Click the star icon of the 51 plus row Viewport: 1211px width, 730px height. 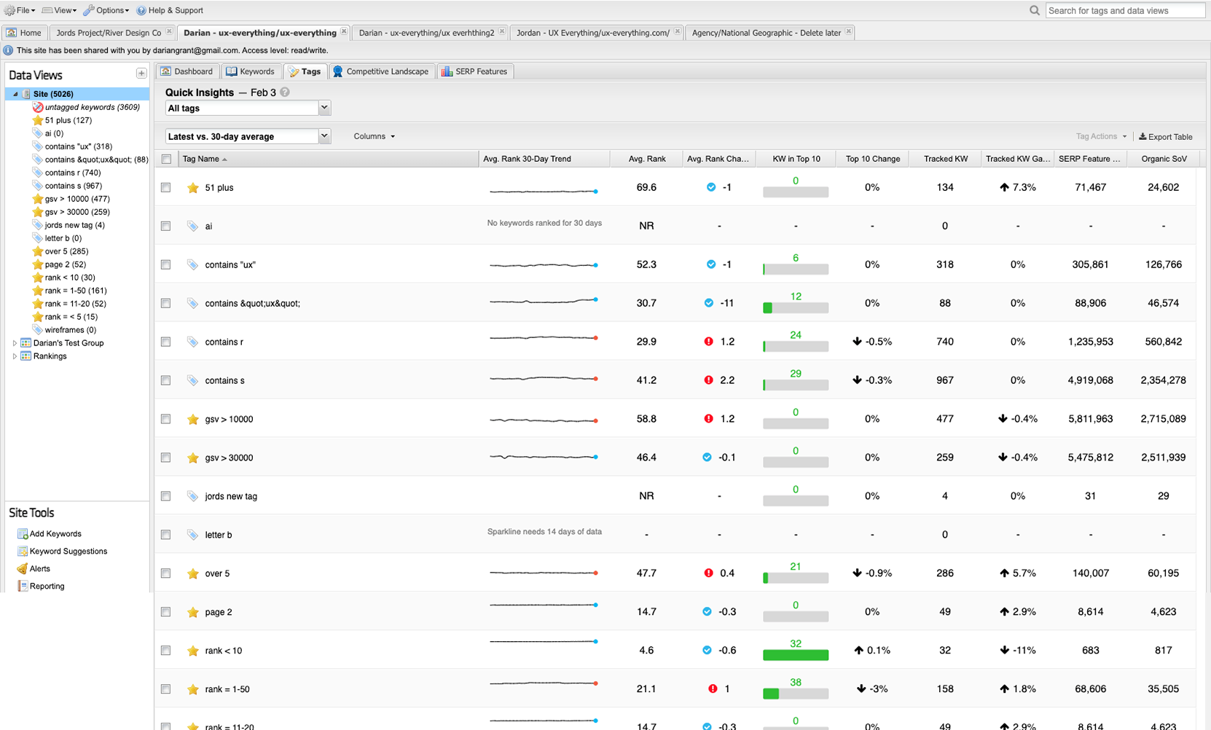193,188
